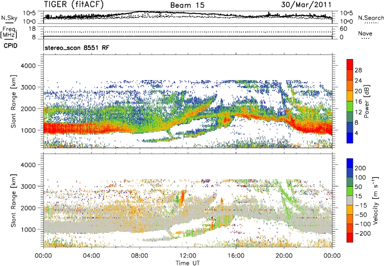
Task: Click the 'N.Search' legend label
Action: [x=371, y=18]
